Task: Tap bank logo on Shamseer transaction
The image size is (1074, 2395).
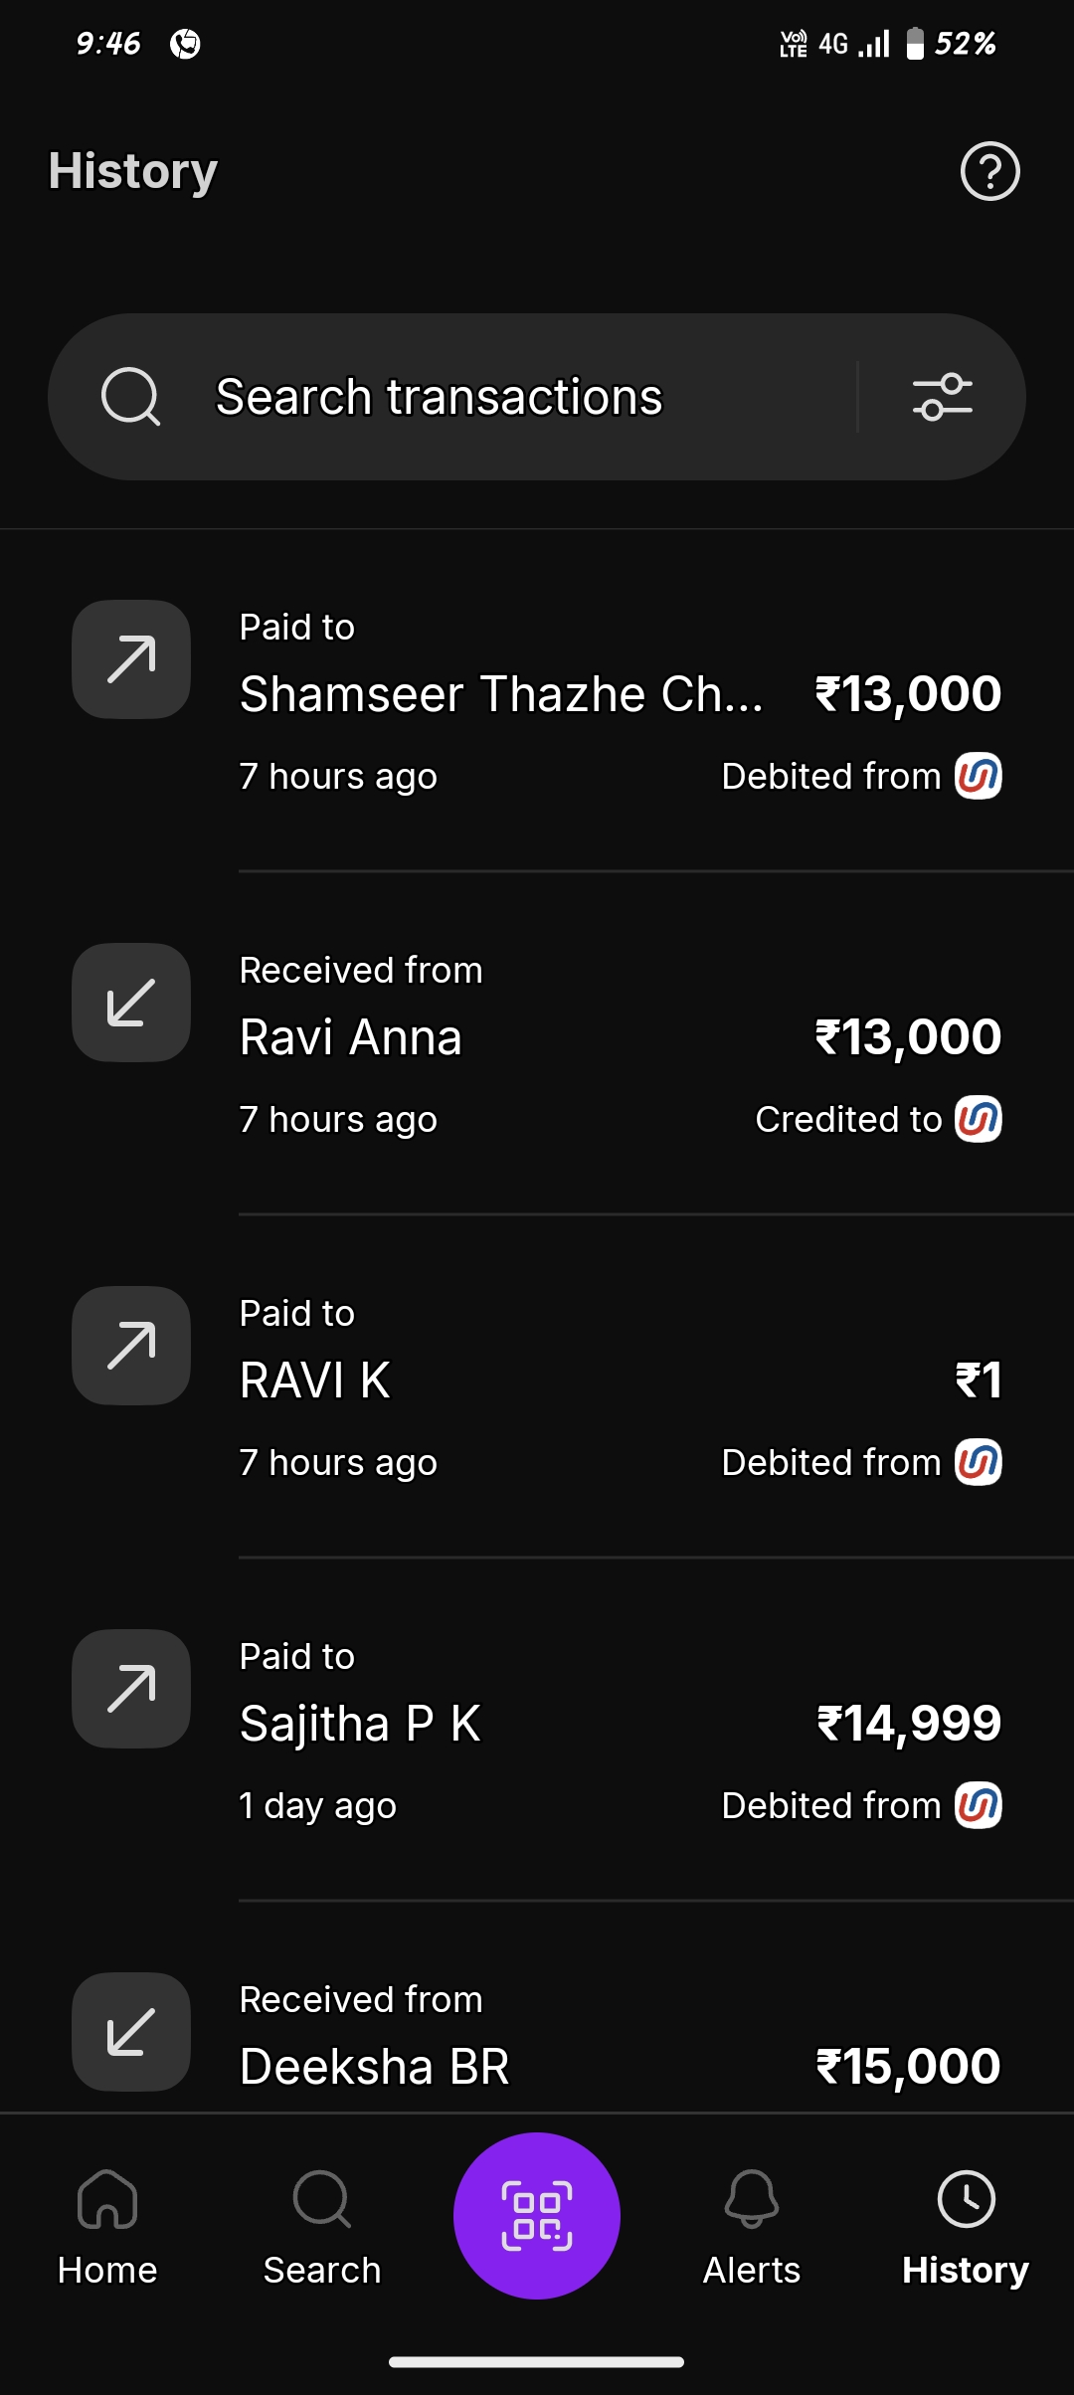Action: pyautogui.click(x=979, y=776)
